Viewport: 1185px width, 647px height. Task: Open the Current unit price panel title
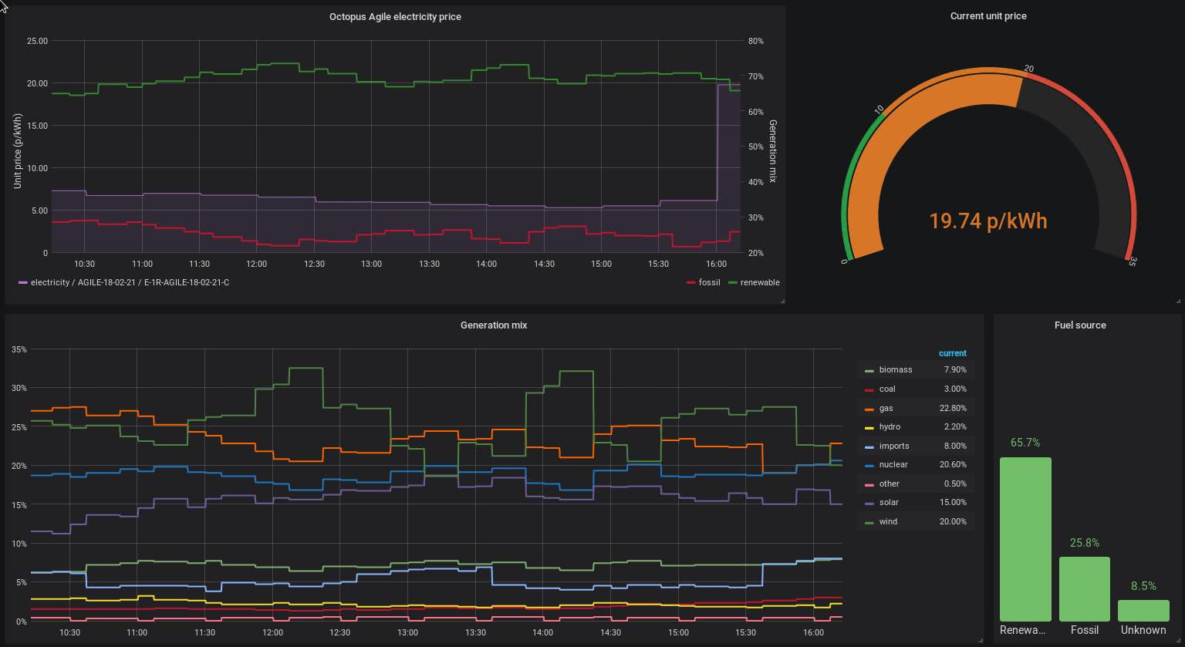click(x=988, y=16)
